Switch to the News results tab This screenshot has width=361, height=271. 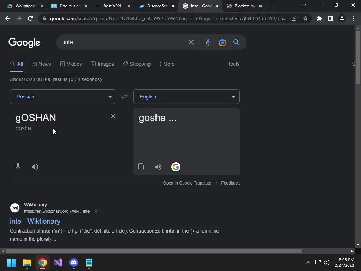41,64
